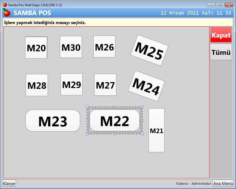This screenshot has height=189, width=236.
Task: Open table M27
Action: (105, 85)
